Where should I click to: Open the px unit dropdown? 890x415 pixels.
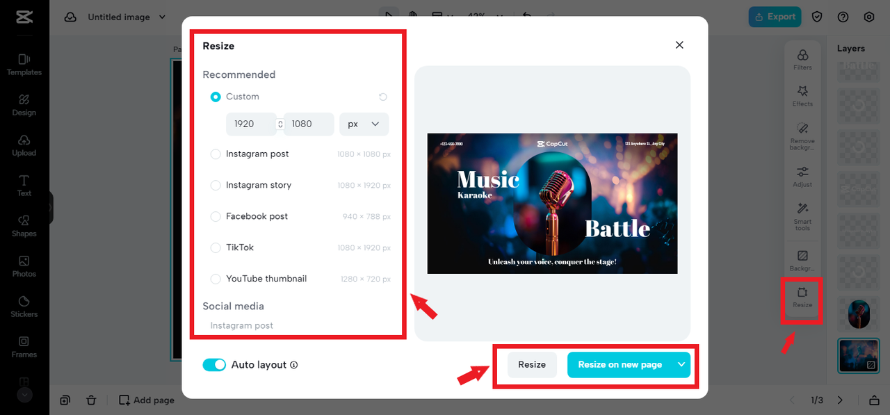364,124
